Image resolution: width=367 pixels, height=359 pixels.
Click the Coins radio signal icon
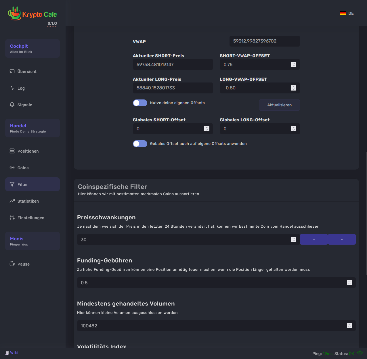pos(12,168)
